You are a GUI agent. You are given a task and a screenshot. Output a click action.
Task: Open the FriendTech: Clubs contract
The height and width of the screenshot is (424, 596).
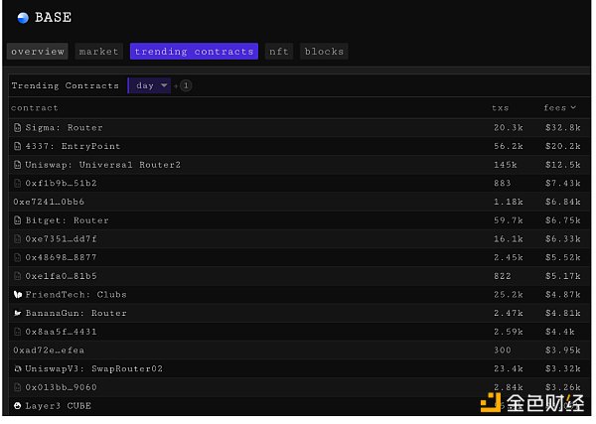(76, 295)
